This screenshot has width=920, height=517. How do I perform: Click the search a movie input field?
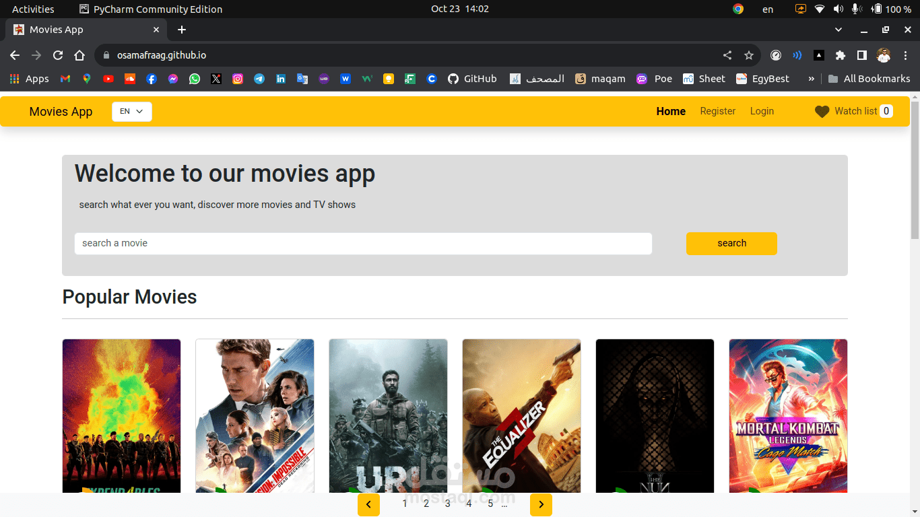(363, 244)
